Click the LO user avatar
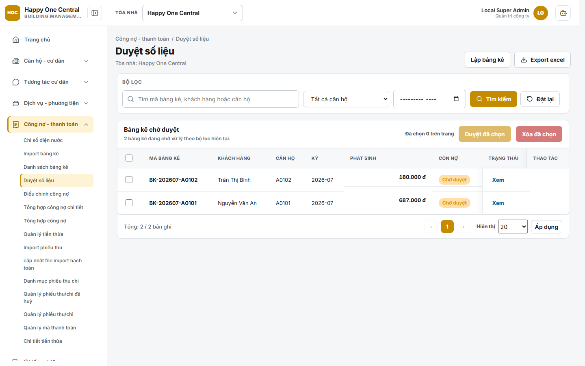Image resolution: width=585 pixels, height=366 pixels. [x=541, y=13]
